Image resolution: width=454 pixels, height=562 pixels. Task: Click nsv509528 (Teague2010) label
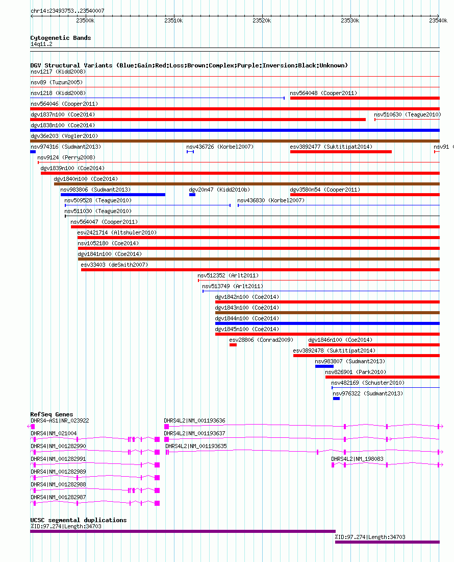click(x=97, y=201)
